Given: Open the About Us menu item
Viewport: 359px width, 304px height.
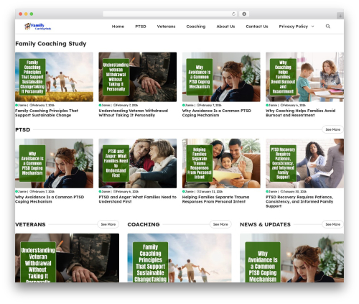Looking at the screenshot, I should tap(225, 27).
